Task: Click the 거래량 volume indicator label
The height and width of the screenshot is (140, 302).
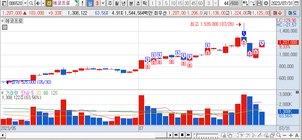Action: 12,93
